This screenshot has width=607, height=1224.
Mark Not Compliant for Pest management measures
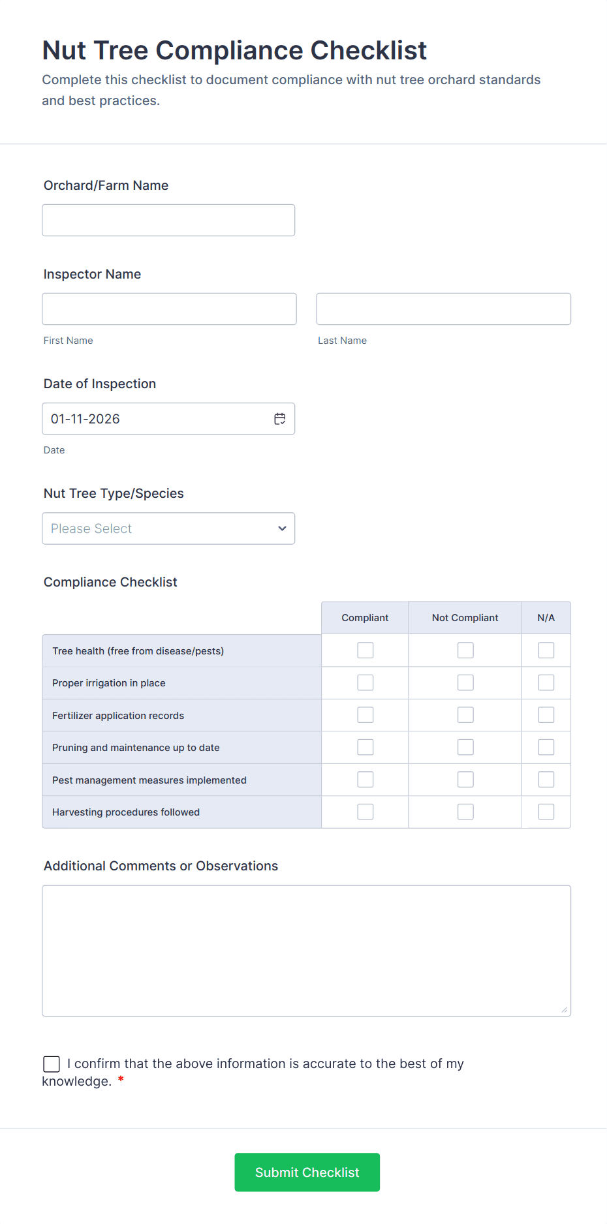tap(465, 779)
